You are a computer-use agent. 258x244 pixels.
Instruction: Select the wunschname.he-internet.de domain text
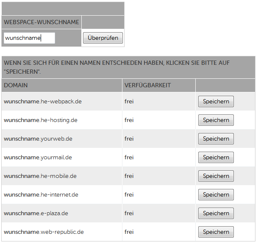point(41,194)
